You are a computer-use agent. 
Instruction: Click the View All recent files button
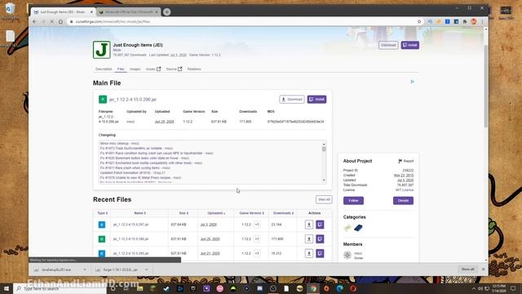324,199
